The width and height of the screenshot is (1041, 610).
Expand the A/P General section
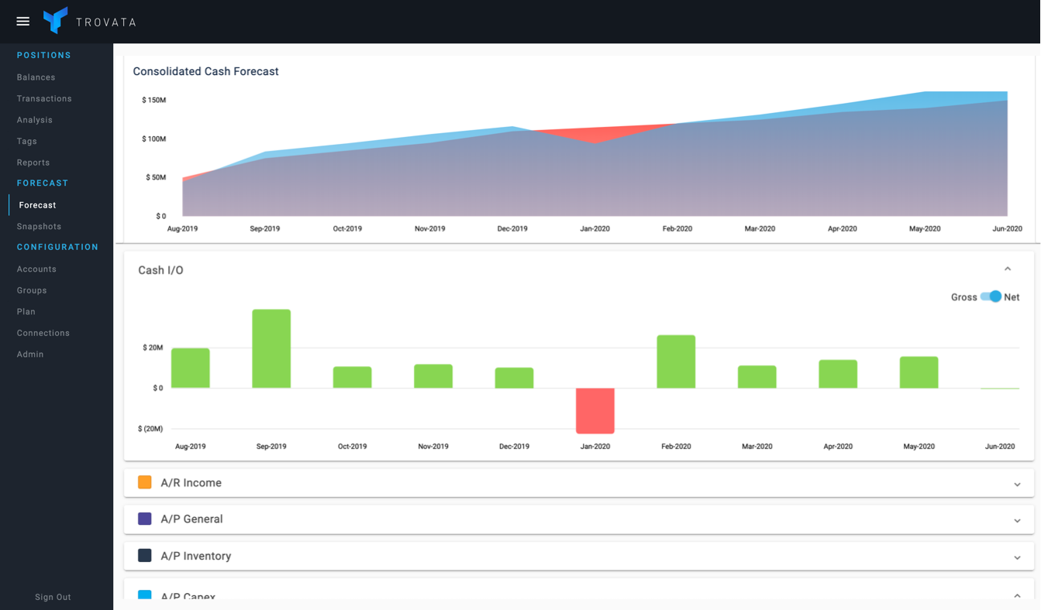tap(1017, 520)
